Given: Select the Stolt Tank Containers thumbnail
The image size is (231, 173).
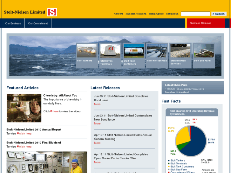Looking at the screenshot, I should (x=134, y=50).
